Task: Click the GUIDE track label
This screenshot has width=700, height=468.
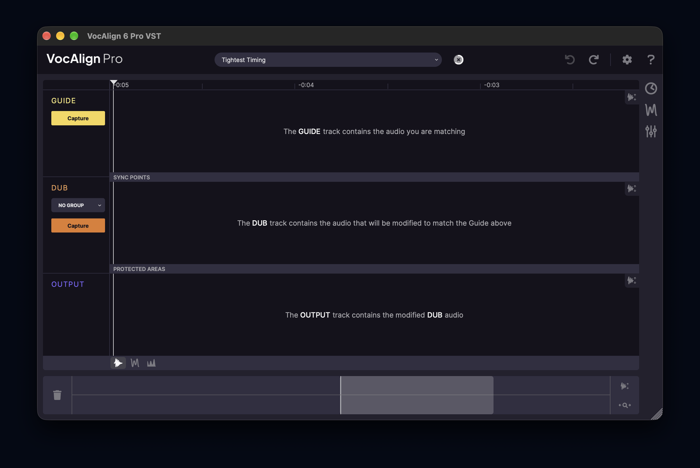Action: tap(63, 101)
